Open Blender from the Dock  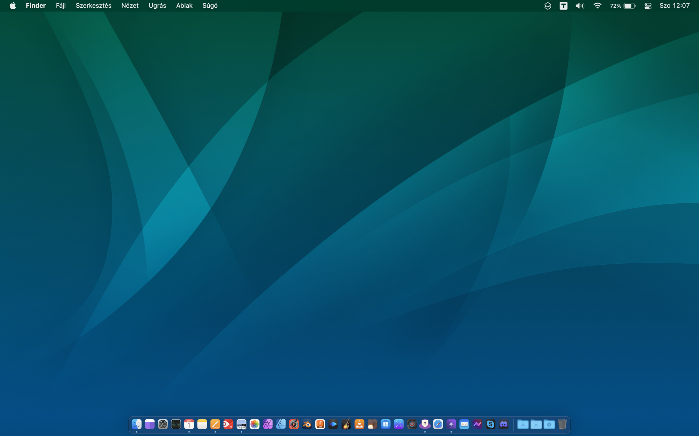[307, 424]
